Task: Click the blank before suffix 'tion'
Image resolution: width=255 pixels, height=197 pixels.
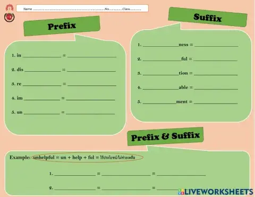Action: coord(161,73)
